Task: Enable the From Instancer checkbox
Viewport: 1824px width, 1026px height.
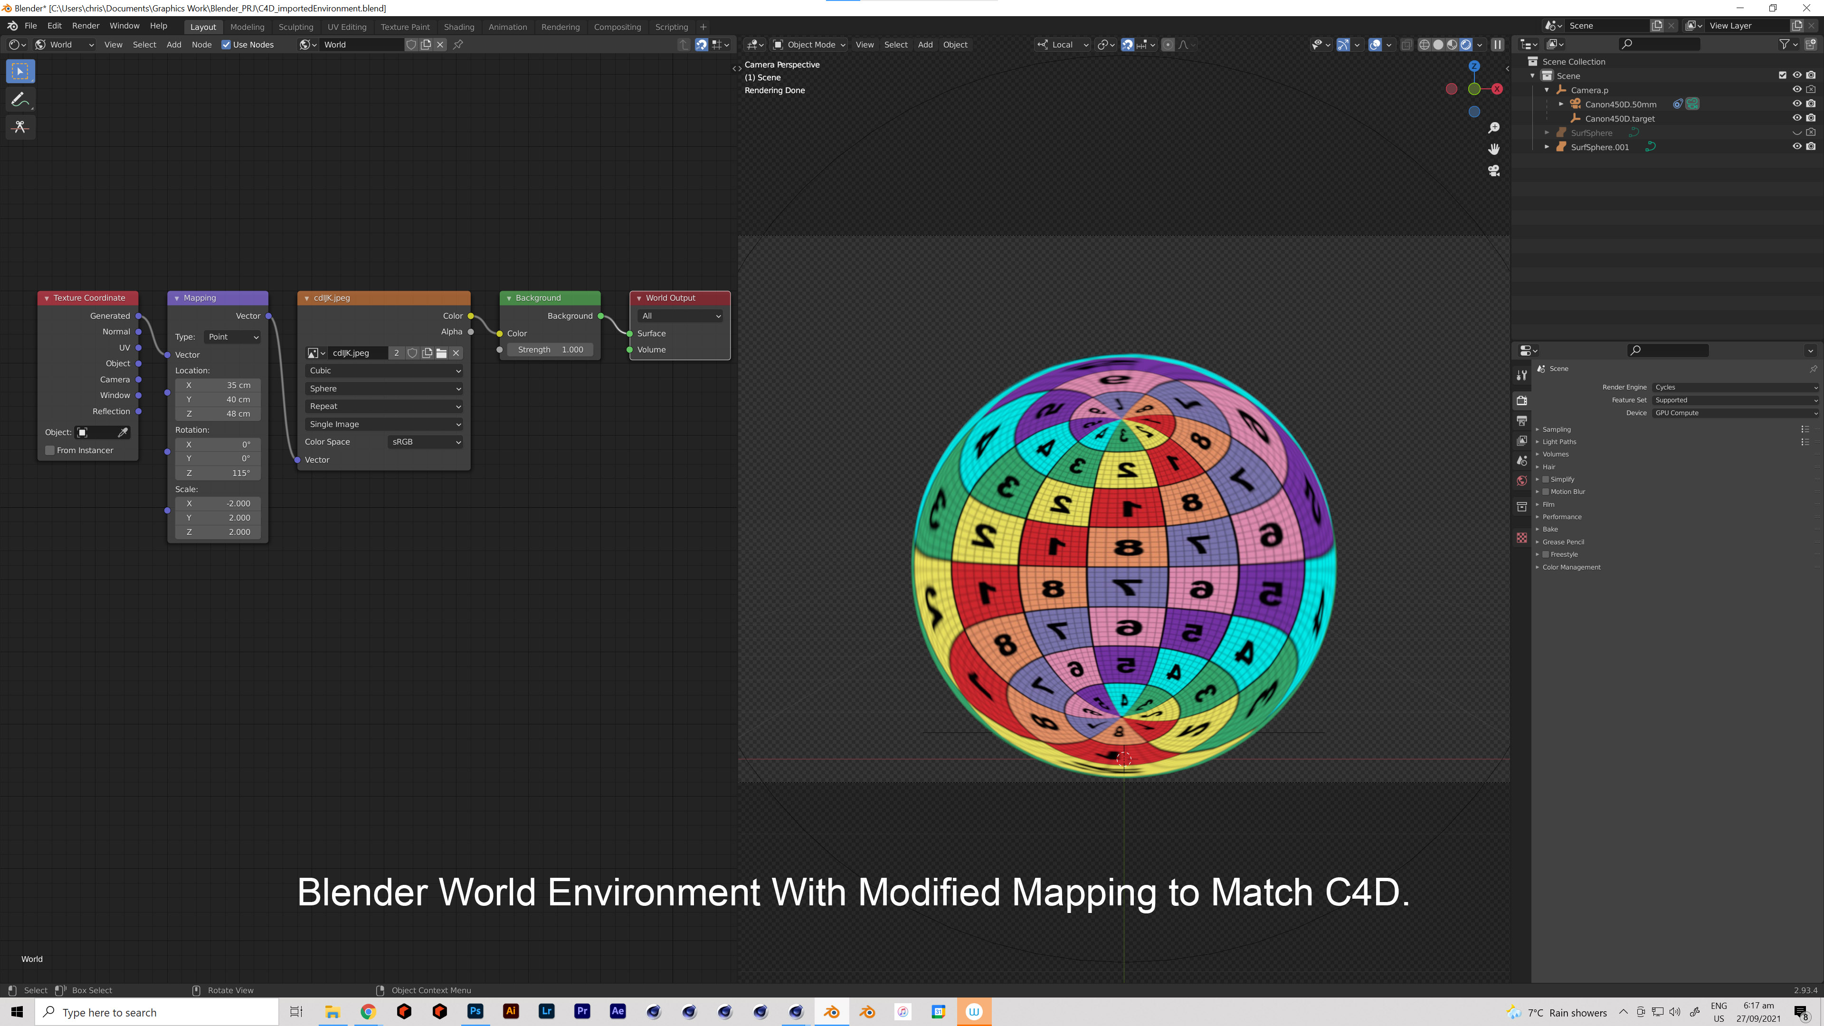Action: click(50, 450)
